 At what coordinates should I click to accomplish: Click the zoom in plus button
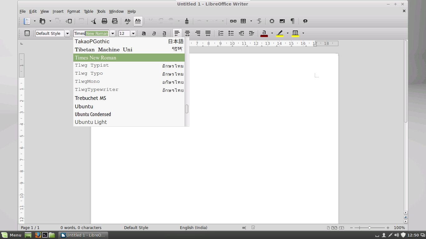(388, 228)
